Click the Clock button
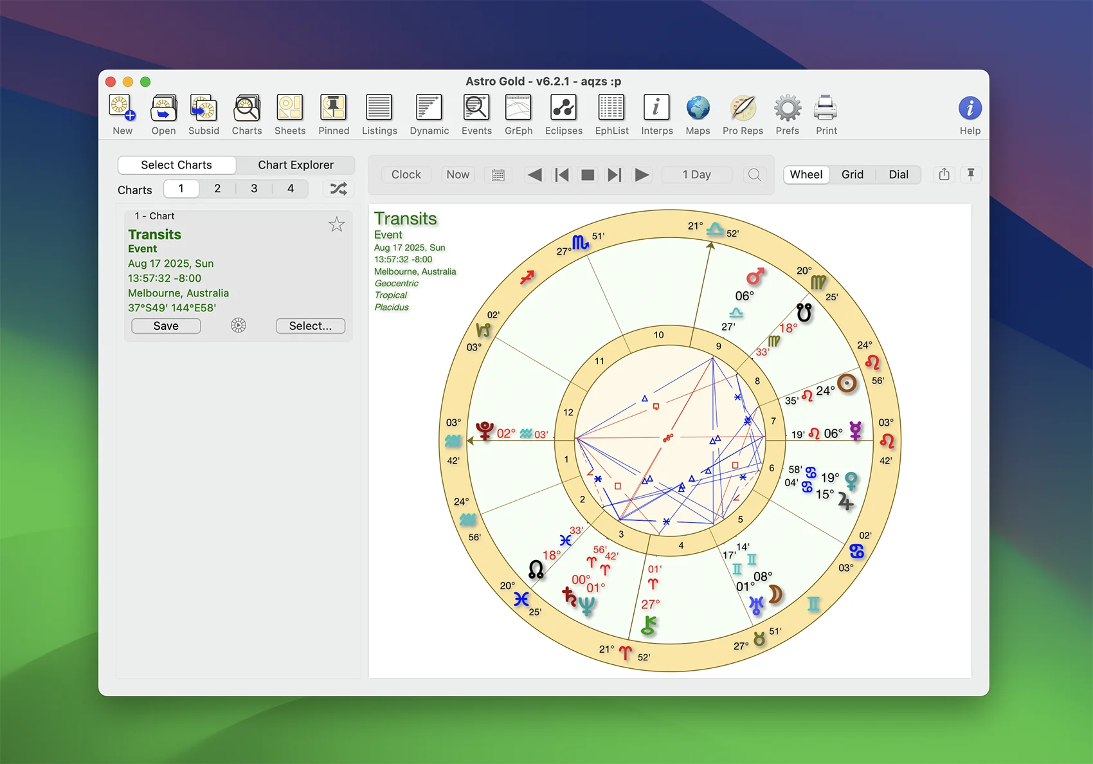1093x764 pixels. click(406, 175)
